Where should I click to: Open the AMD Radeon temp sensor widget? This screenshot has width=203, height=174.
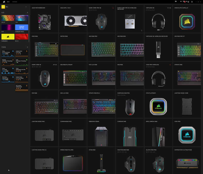click(22, 71)
